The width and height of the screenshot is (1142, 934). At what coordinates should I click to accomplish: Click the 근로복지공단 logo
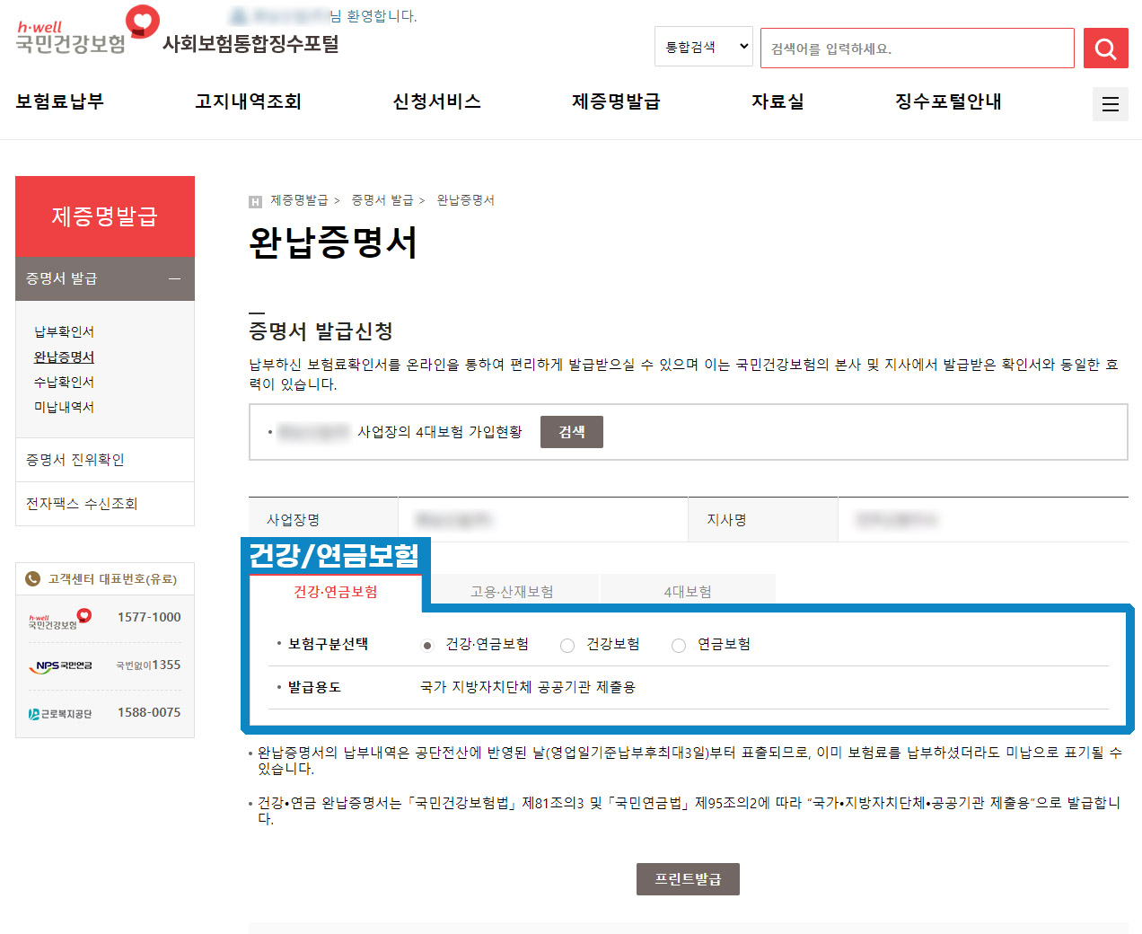[x=60, y=714]
